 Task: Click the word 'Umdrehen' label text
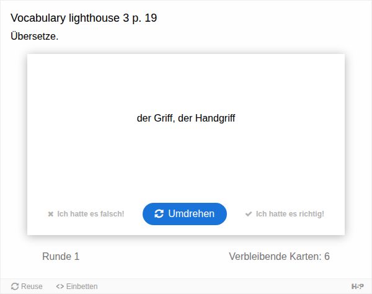[x=191, y=213]
